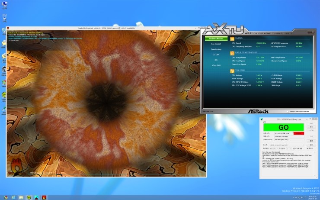Toggle auto run when Windows starts checkbox
This screenshot has height=200, width=320.
(287, 111)
